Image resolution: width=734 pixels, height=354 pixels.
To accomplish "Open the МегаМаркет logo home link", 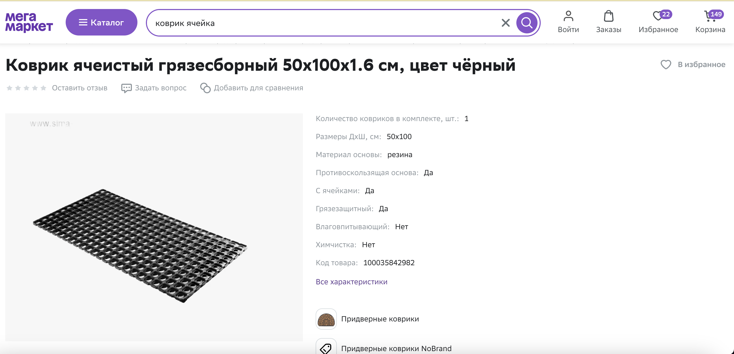I will (29, 22).
